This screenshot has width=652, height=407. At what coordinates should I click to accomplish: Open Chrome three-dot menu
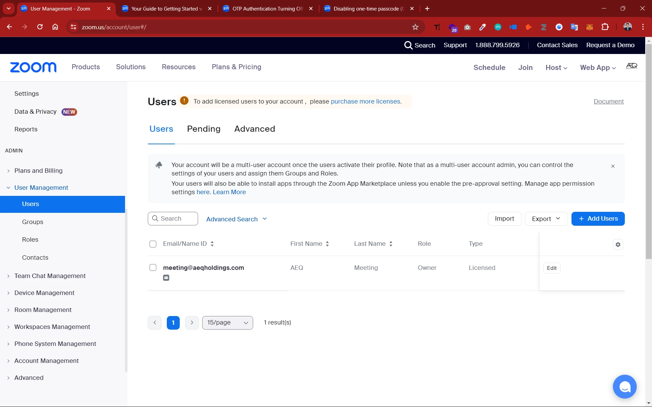click(x=643, y=27)
